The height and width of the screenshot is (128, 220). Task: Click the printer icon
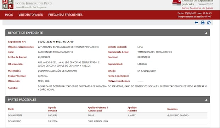(202, 23)
